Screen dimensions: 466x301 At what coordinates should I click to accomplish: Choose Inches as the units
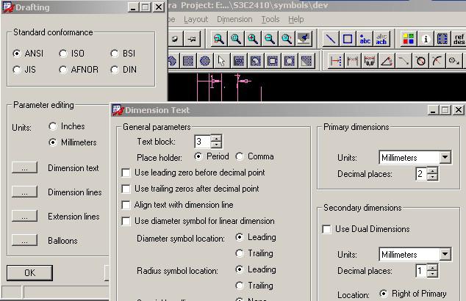pos(53,126)
